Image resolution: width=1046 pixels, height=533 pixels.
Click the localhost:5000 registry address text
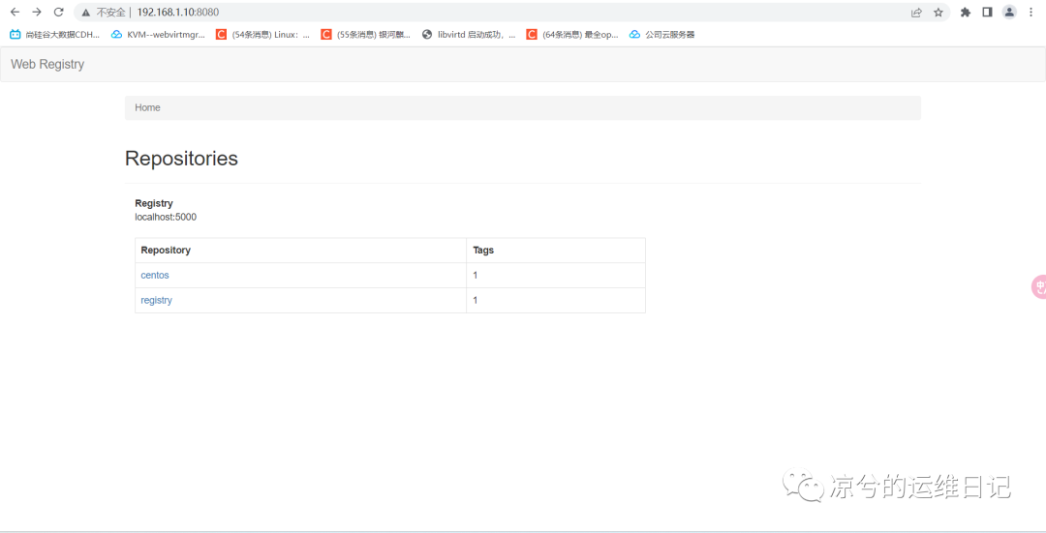[166, 218]
